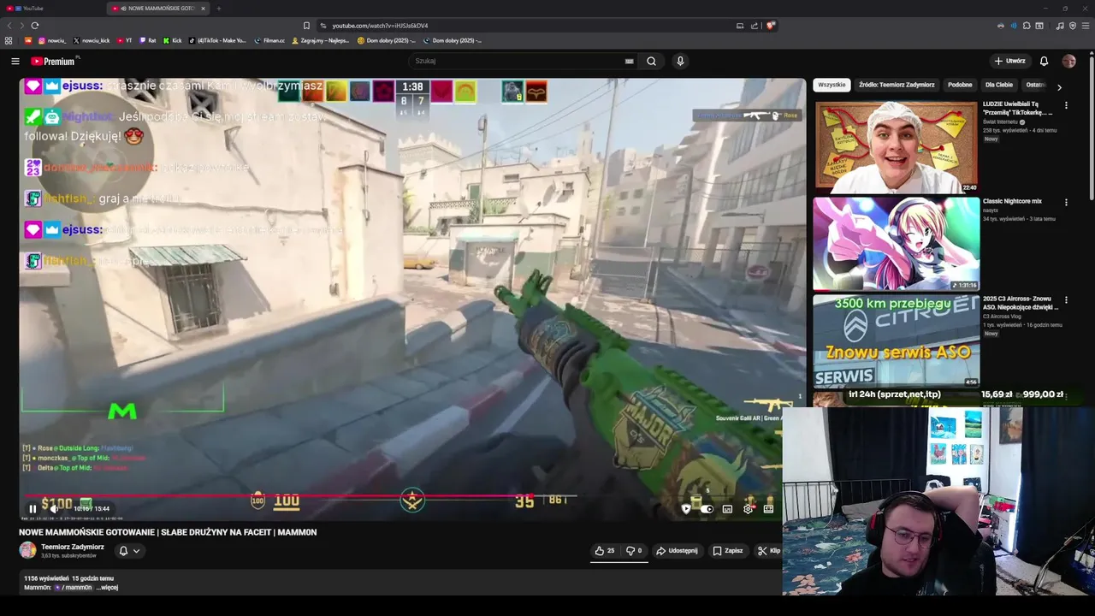The width and height of the screenshot is (1095, 616).
Task: Open options for 2025 C3 Aircross video
Action: coord(1066,300)
